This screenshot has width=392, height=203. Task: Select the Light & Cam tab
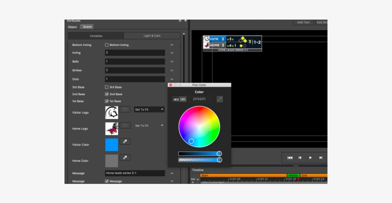coord(152,36)
